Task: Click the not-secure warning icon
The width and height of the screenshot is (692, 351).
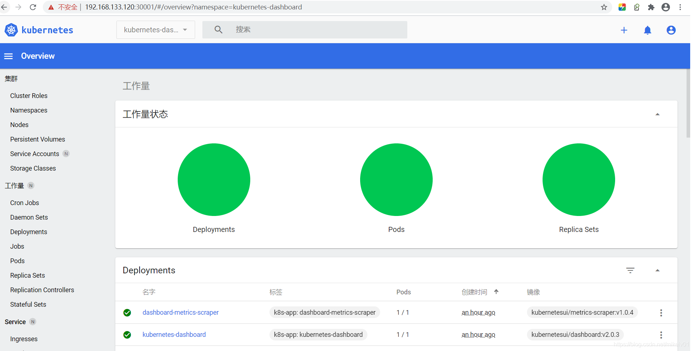Action: [51, 7]
